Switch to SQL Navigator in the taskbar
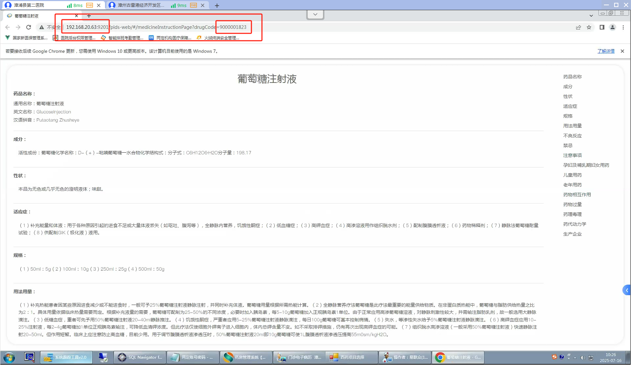The image size is (631, 365). coord(140,357)
